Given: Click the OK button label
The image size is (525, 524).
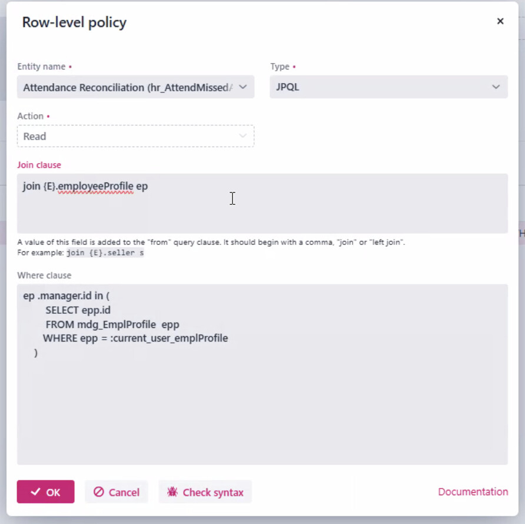Looking at the screenshot, I should 54,492.
